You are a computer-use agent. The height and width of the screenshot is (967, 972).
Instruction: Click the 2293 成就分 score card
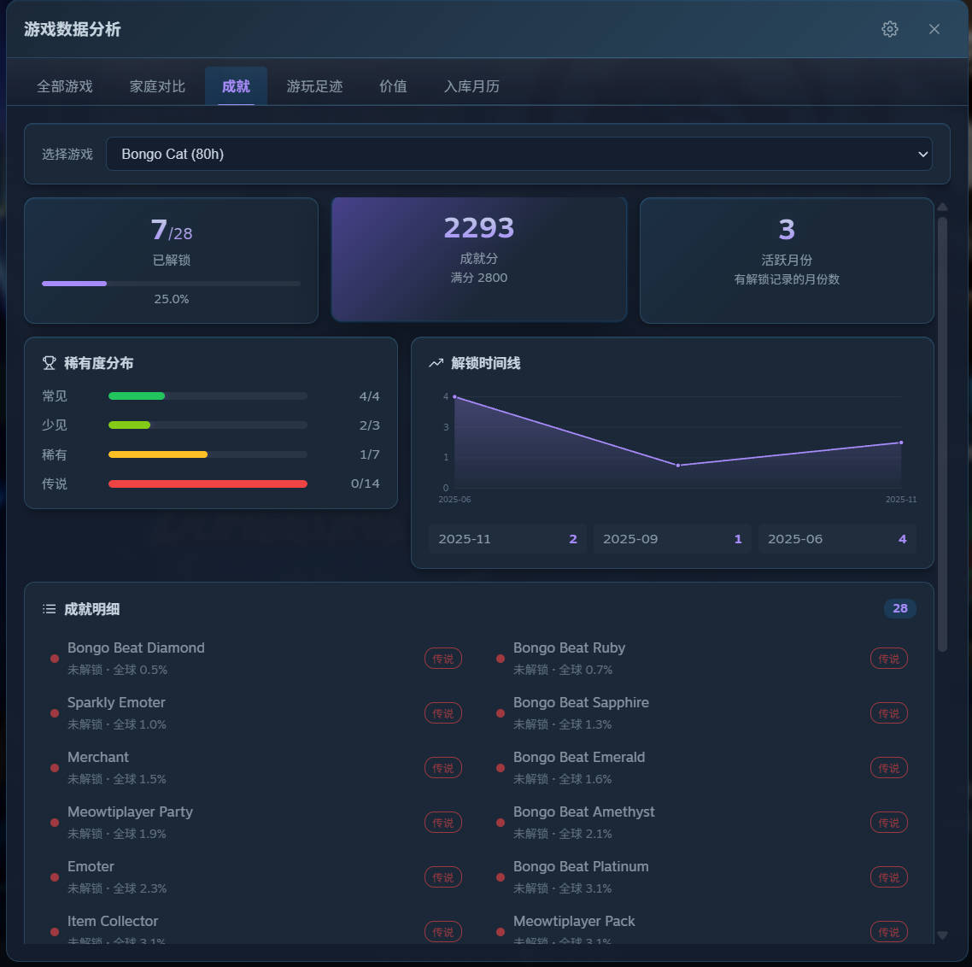(x=479, y=260)
